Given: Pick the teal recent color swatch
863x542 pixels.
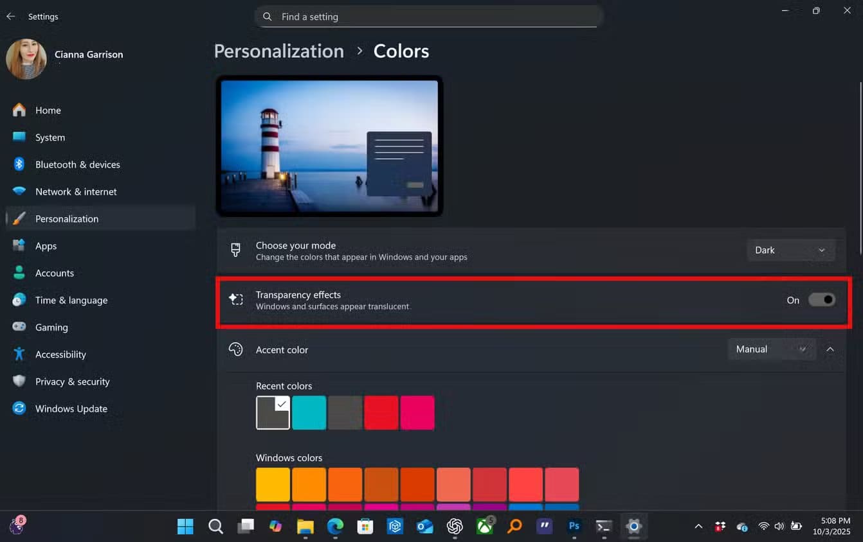Looking at the screenshot, I should [309, 412].
